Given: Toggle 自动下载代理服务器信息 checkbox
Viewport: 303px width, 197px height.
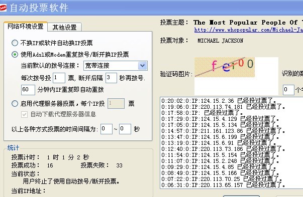Looking at the screenshot, I should (24, 114).
